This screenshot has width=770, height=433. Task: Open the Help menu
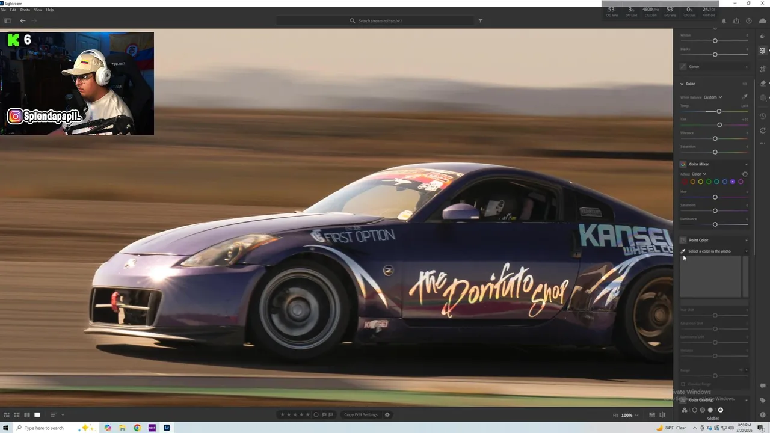(x=50, y=10)
